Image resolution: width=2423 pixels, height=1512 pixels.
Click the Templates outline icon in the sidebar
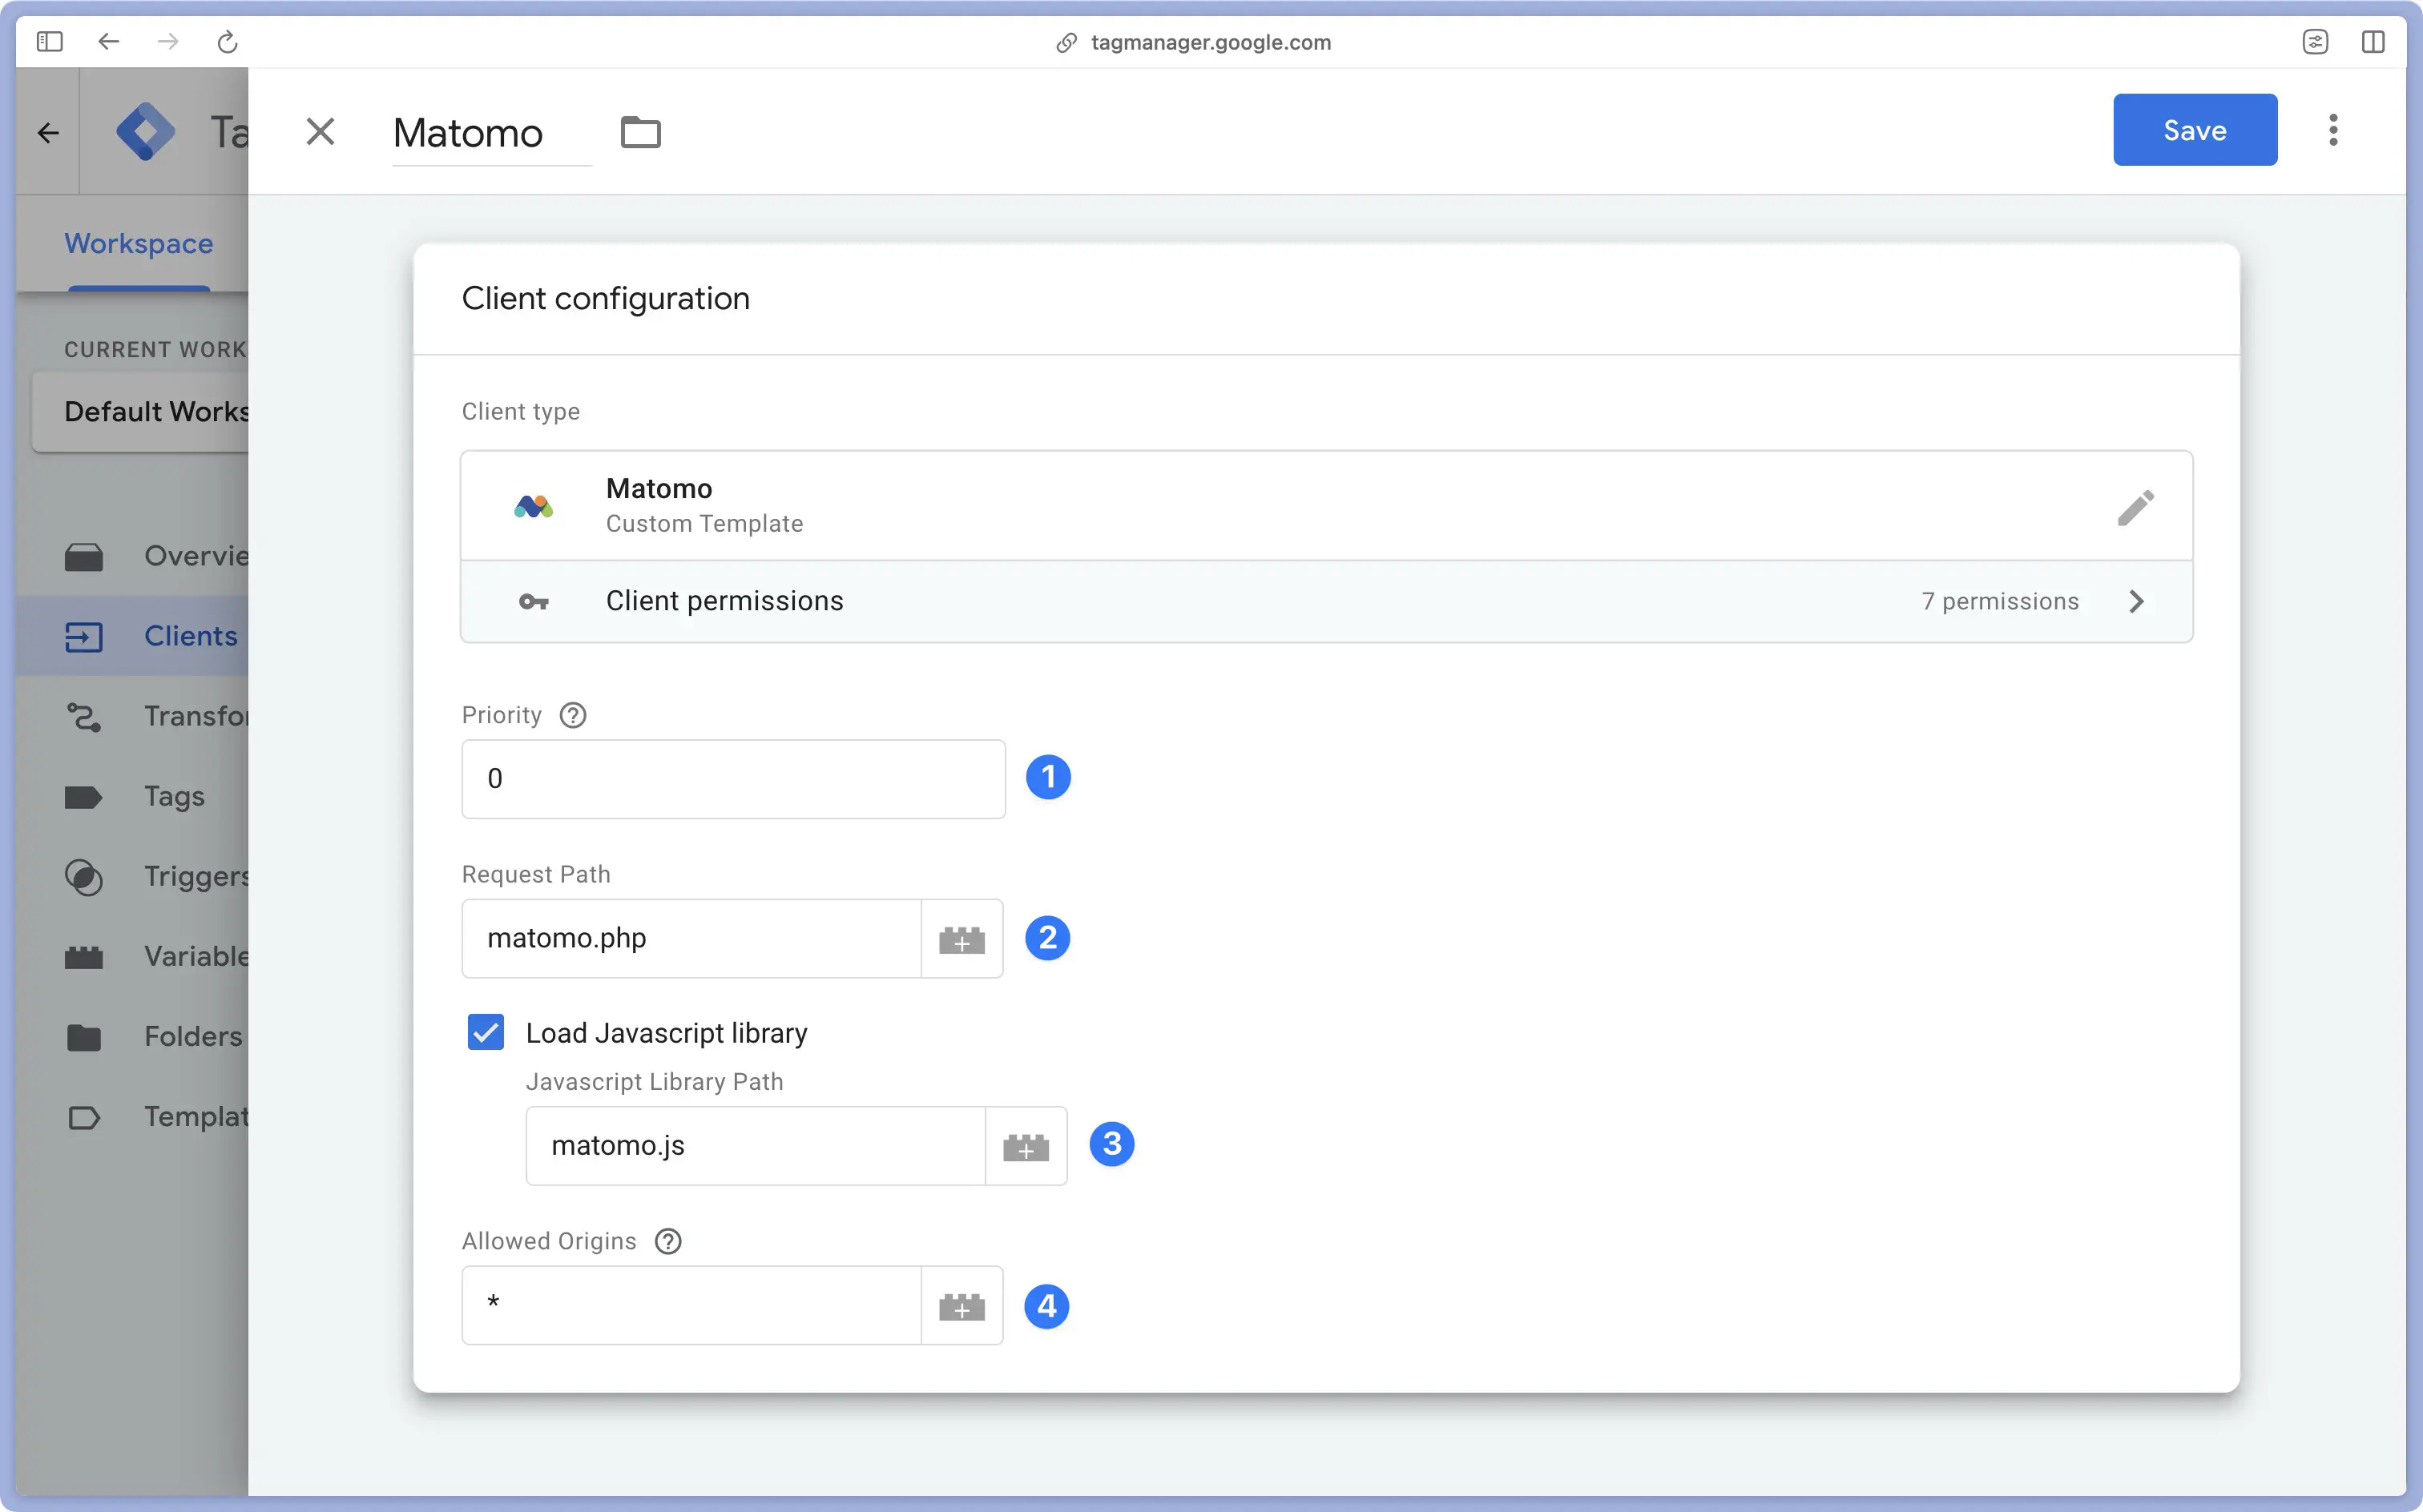(84, 1117)
